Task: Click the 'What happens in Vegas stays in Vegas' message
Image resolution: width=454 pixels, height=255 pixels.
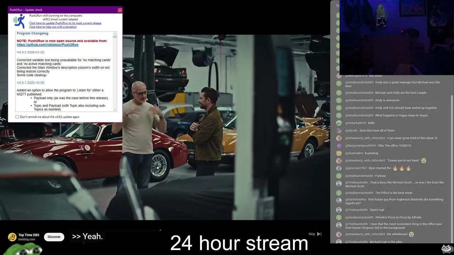Action: pos(402,115)
